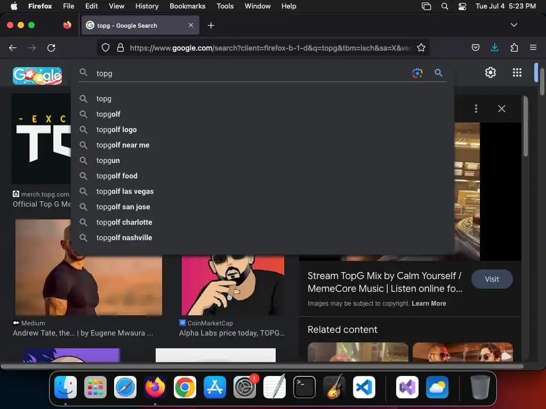Image resolution: width=546 pixels, height=409 pixels.
Task: Open macOS Control Center
Action: point(462,6)
